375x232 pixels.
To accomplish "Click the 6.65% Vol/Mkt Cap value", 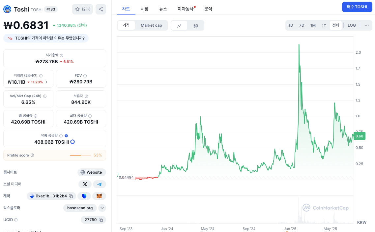I will pyautogui.click(x=28, y=102).
